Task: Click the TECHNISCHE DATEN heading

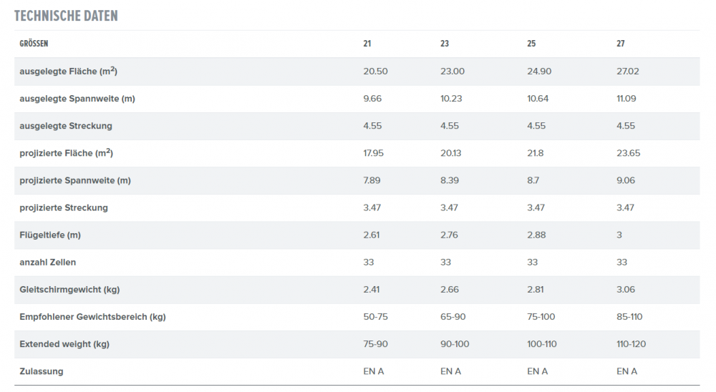Action: pyautogui.click(x=66, y=16)
